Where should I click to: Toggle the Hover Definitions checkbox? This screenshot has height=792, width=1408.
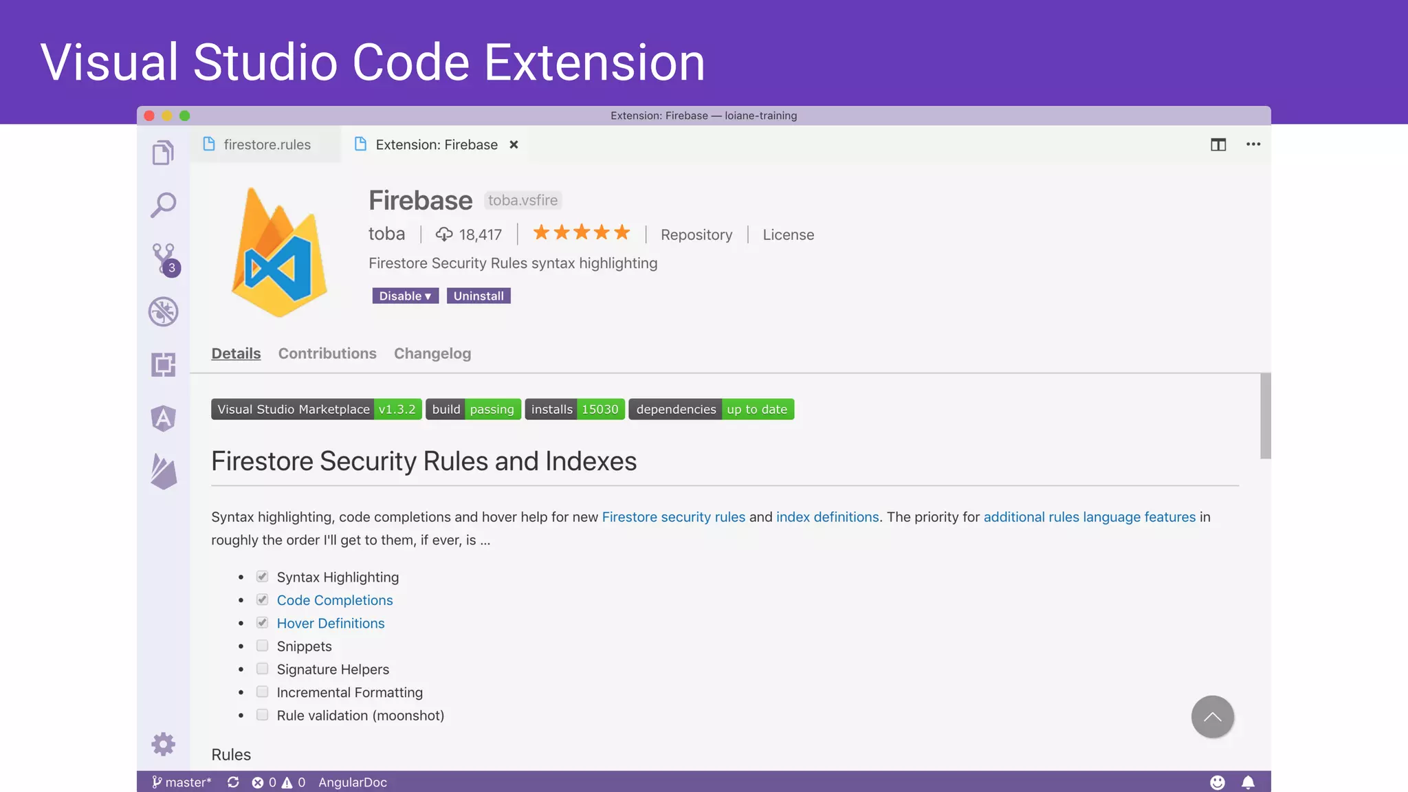click(262, 623)
